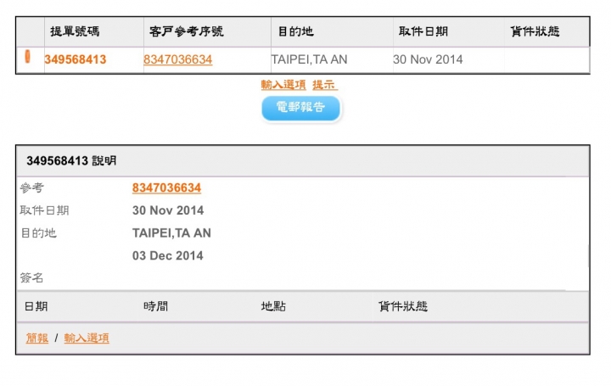Click the 提示 hint link
This screenshot has width=611, height=386.
(x=324, y=85)
